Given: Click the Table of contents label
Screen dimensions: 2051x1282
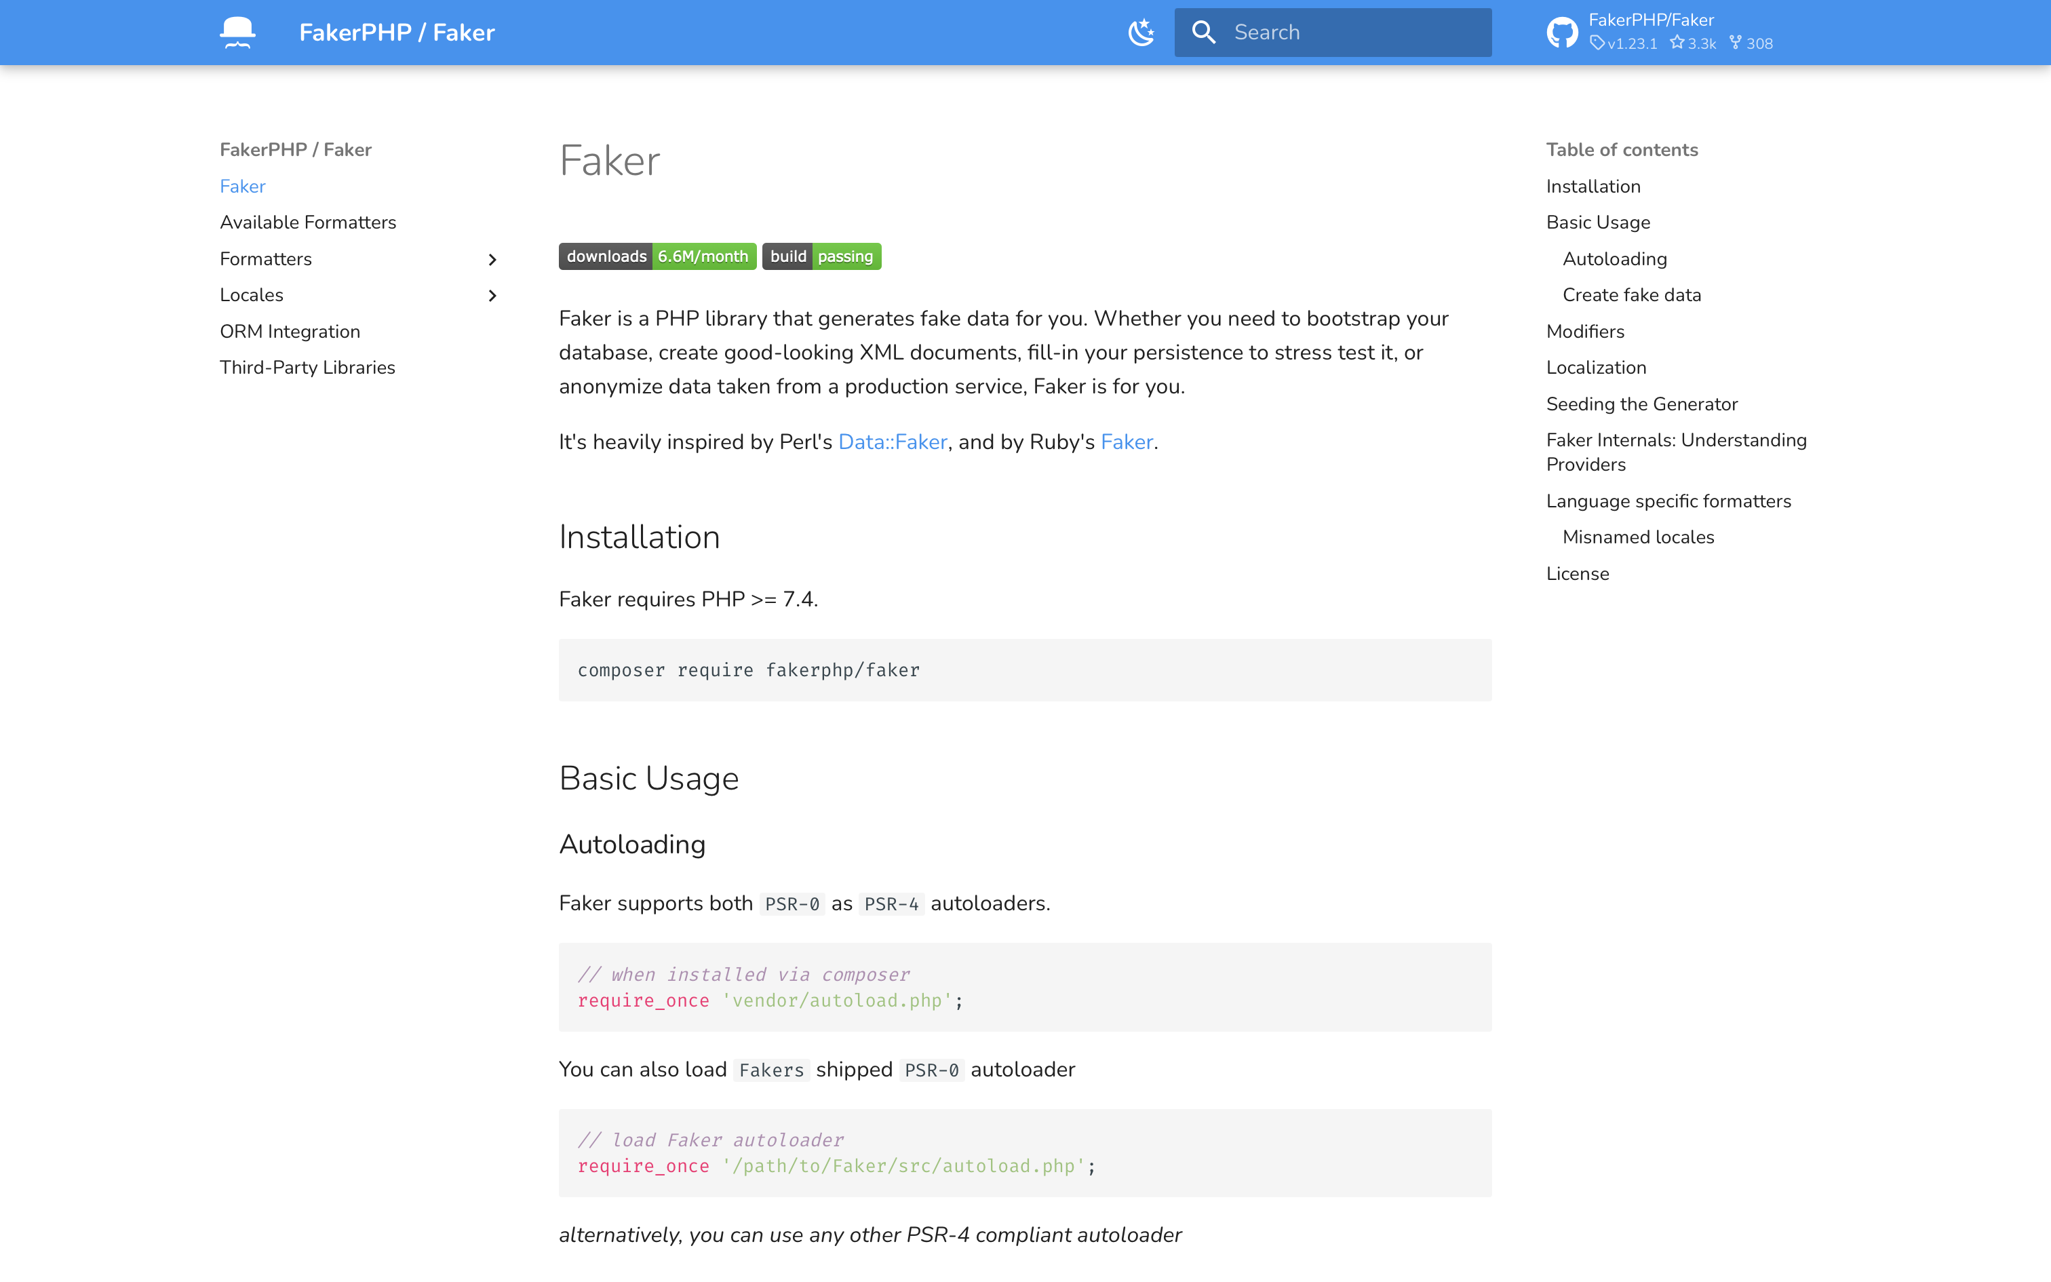Looking at the screenshot, I should tap(1621, 149).
